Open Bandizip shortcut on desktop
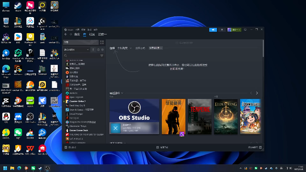The height and width of the screenshot is (172, 306). 6,55
